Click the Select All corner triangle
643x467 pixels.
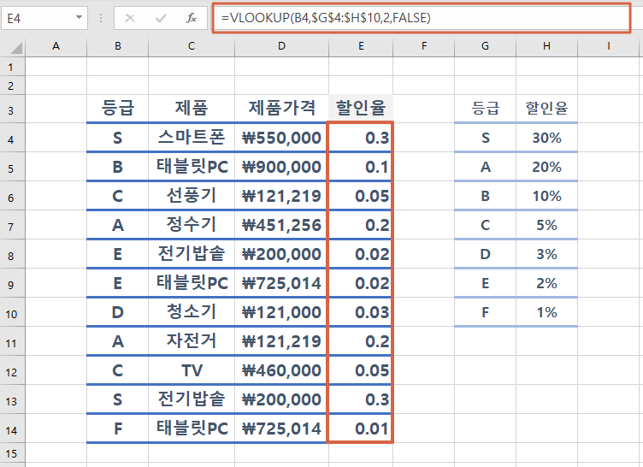[x=16, y=49]
